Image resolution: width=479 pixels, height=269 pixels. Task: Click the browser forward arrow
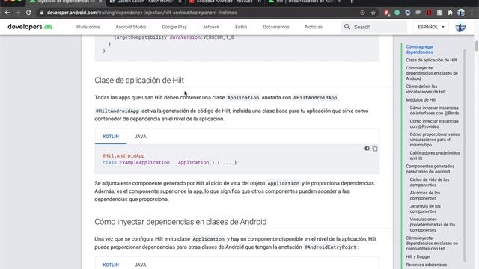[18, 13]
